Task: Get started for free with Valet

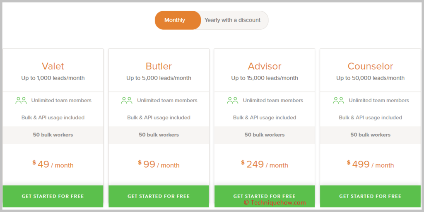Action: [53, 196]
